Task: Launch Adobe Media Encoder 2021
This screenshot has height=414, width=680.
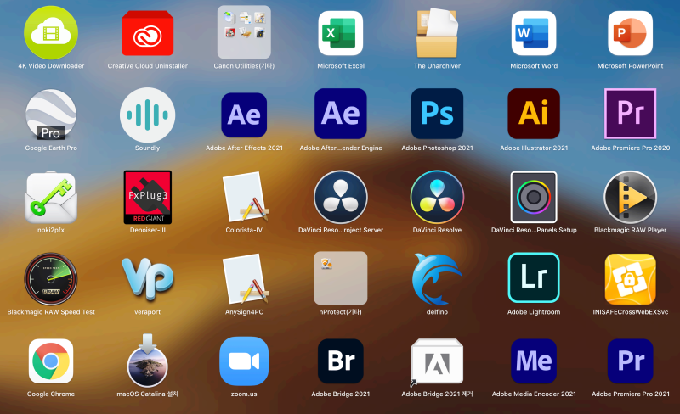Action: point(534,361)
